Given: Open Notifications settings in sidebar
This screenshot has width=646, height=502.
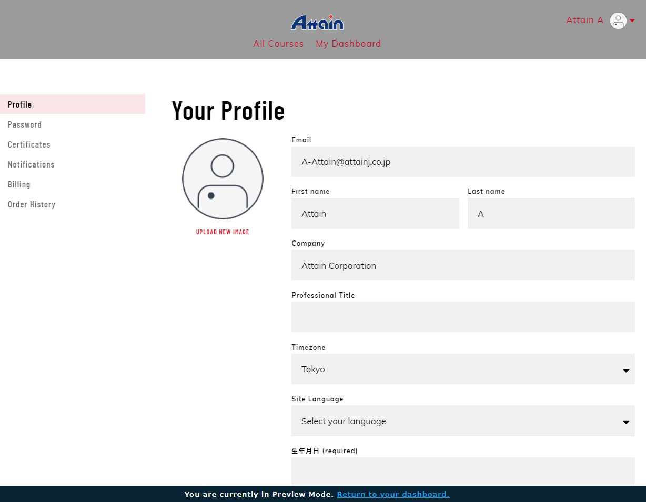Looking at the screenshot, I should pos(31,164).
